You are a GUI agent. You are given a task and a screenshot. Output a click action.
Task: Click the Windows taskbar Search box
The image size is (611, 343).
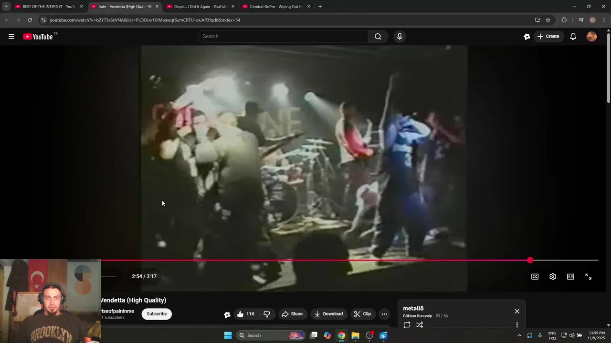(271, 335)
